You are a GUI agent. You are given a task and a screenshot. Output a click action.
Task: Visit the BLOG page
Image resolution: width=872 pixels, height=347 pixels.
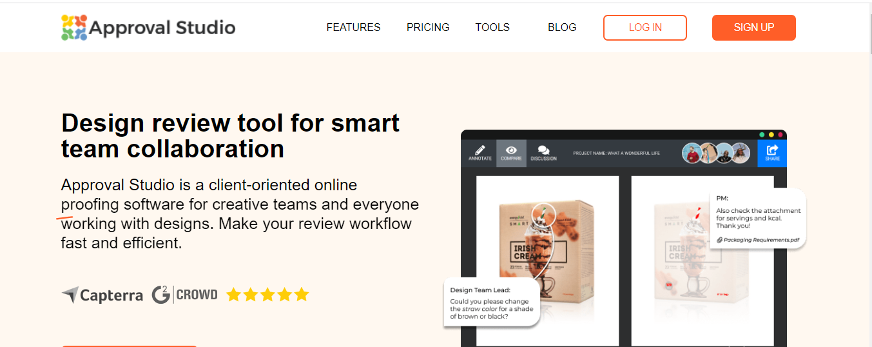[562, 27]
